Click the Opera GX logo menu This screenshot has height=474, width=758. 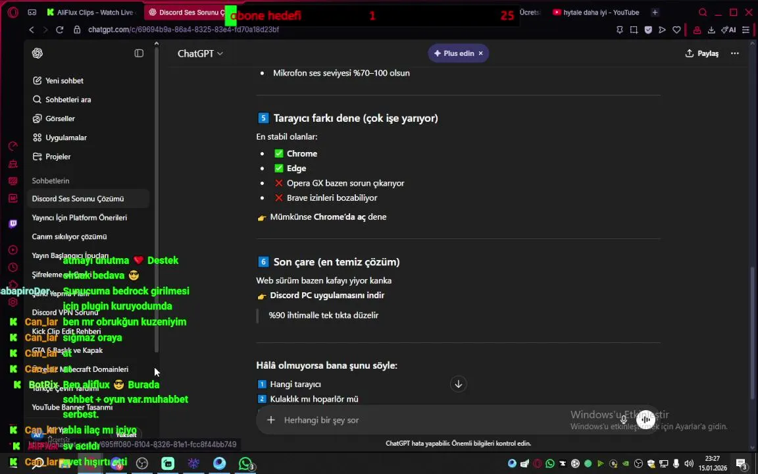point(13,13)
